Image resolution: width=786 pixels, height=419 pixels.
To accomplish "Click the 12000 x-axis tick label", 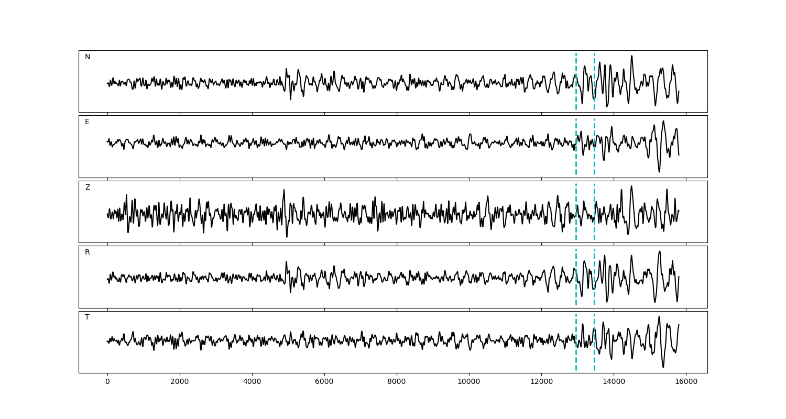I will (541, 382).
